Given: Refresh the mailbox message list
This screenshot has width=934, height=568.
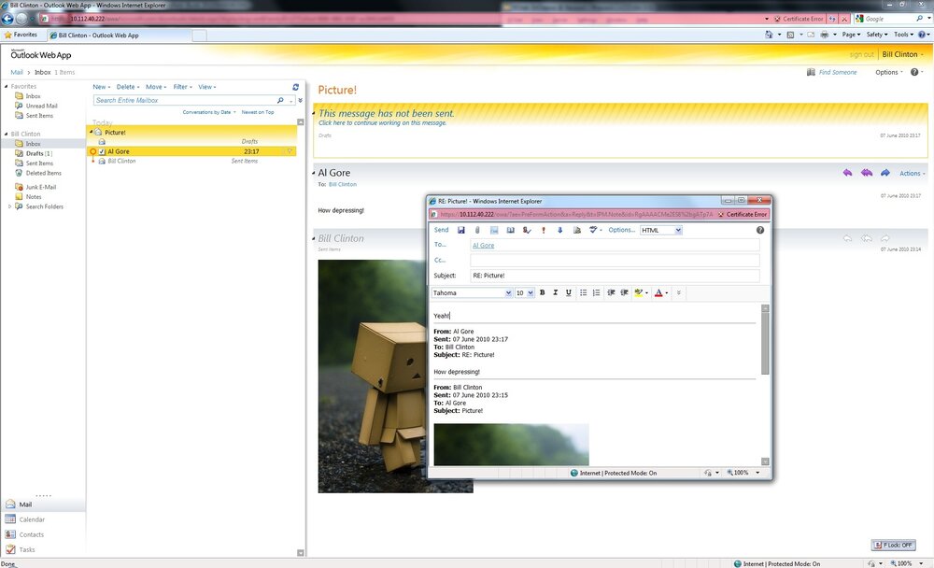Looking at the screenshot, I should 295,87.
